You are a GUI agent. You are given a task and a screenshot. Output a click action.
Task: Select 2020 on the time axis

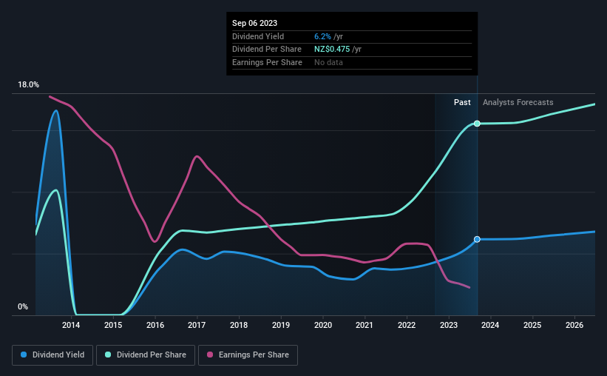click(x=322, y=325)
